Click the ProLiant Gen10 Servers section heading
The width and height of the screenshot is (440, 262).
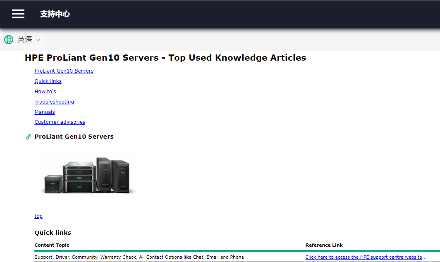point(74,137)
